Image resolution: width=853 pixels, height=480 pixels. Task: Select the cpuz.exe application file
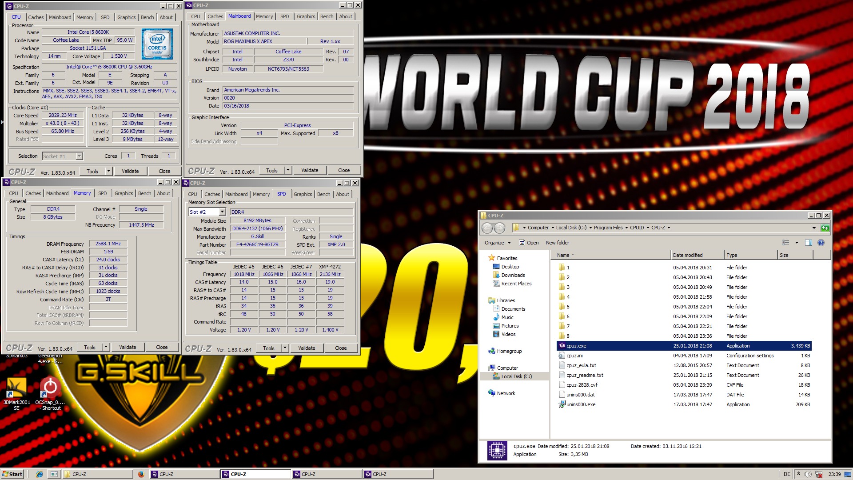(684, 346)
